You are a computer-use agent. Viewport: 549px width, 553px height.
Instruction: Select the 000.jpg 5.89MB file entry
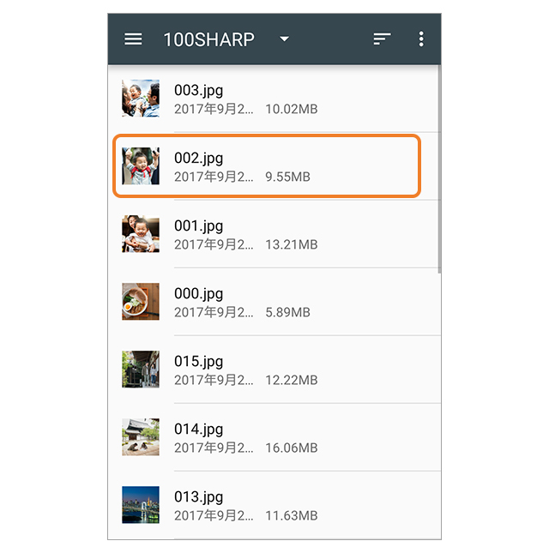274,302
